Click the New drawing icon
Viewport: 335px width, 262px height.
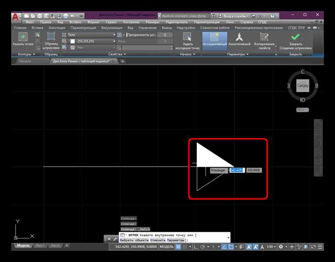[26, 16]
